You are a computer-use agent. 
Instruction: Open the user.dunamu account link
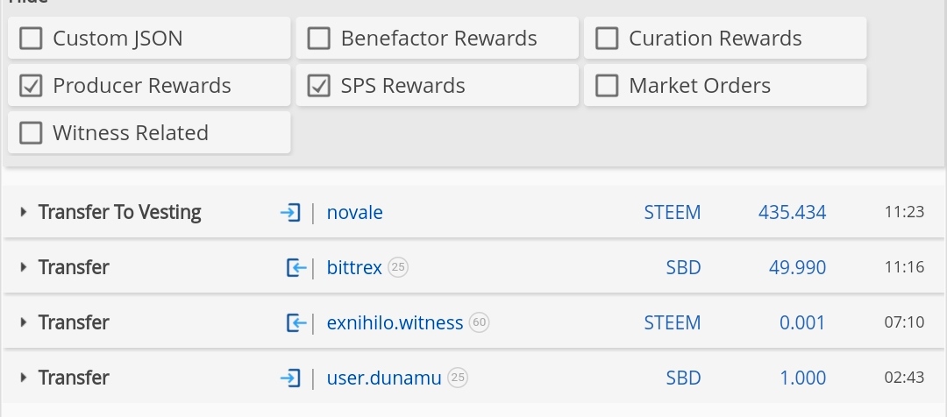[383, 378]
